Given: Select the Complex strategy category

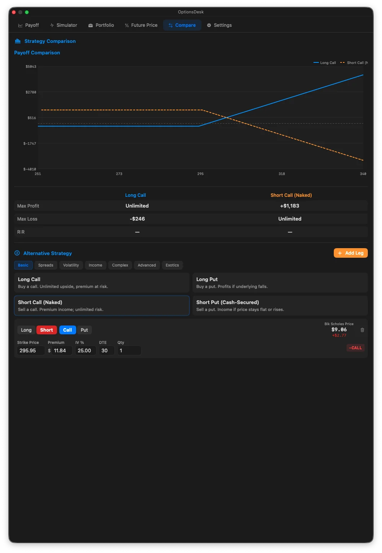Looking at the screenshot, I should (120, 265).
